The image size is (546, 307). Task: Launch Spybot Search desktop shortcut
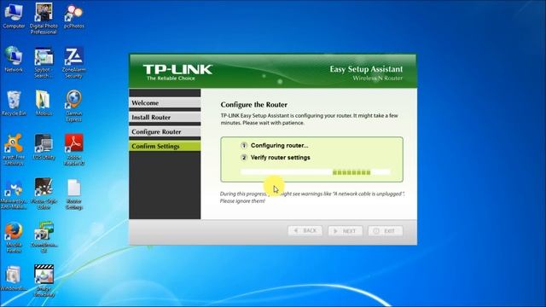(44, 62)
